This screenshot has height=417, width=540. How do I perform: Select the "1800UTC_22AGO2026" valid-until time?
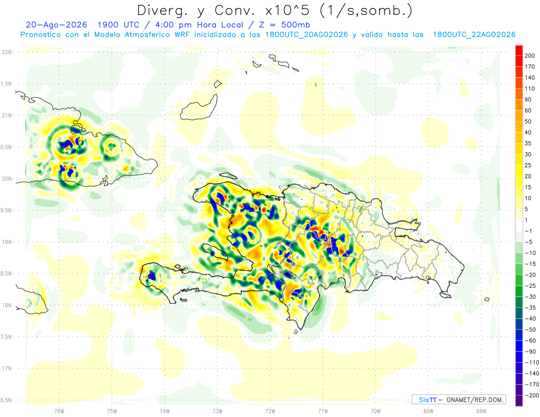tap(474, 35)
